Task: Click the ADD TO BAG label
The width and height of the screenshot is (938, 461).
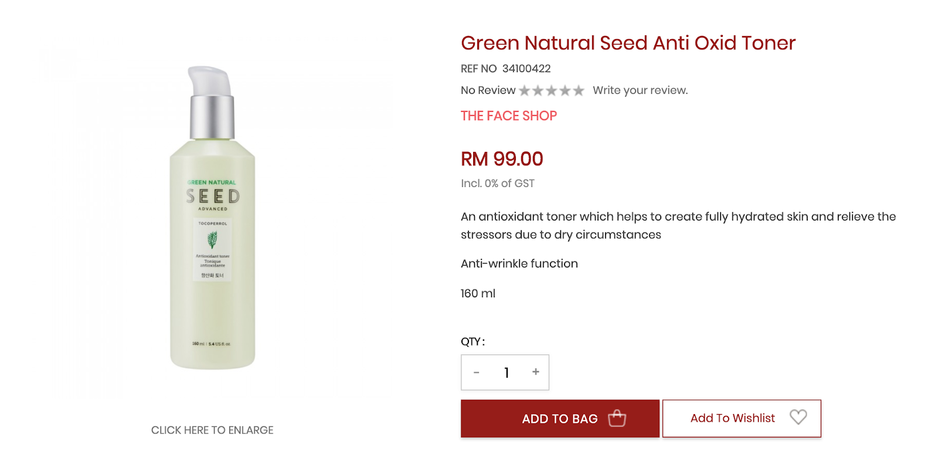Action: [560, 419]
